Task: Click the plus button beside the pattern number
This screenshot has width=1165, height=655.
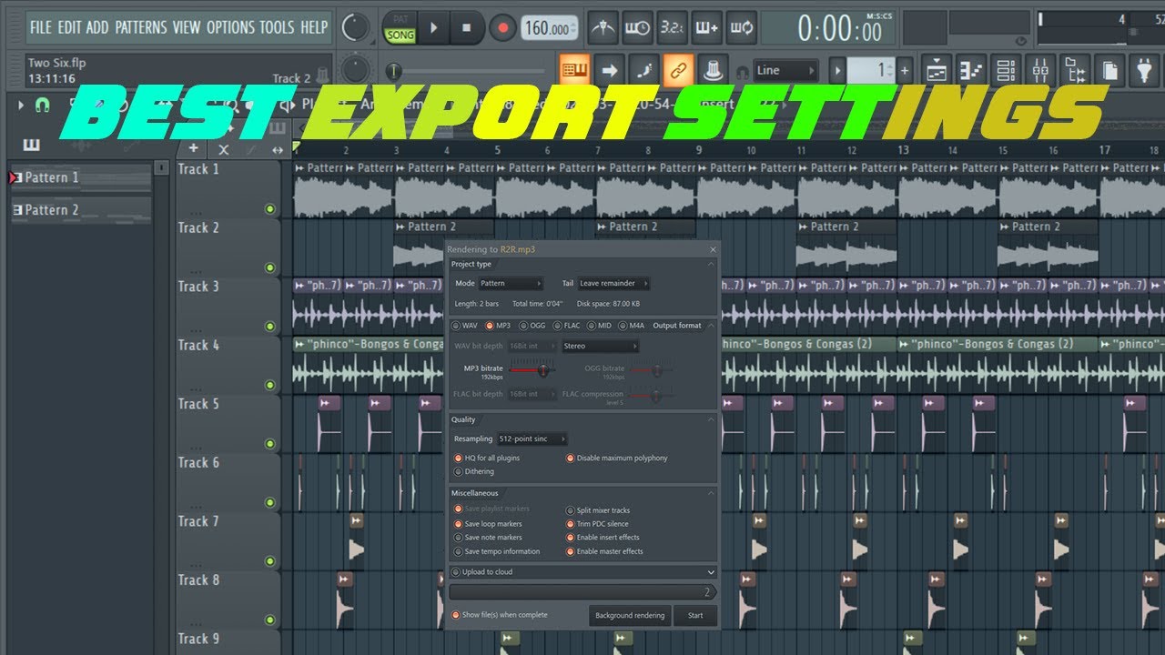Action: tap(905, 70)
